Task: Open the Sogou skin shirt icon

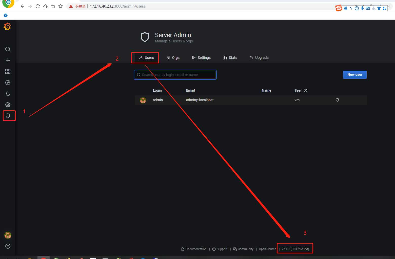Action: (379, 8)
